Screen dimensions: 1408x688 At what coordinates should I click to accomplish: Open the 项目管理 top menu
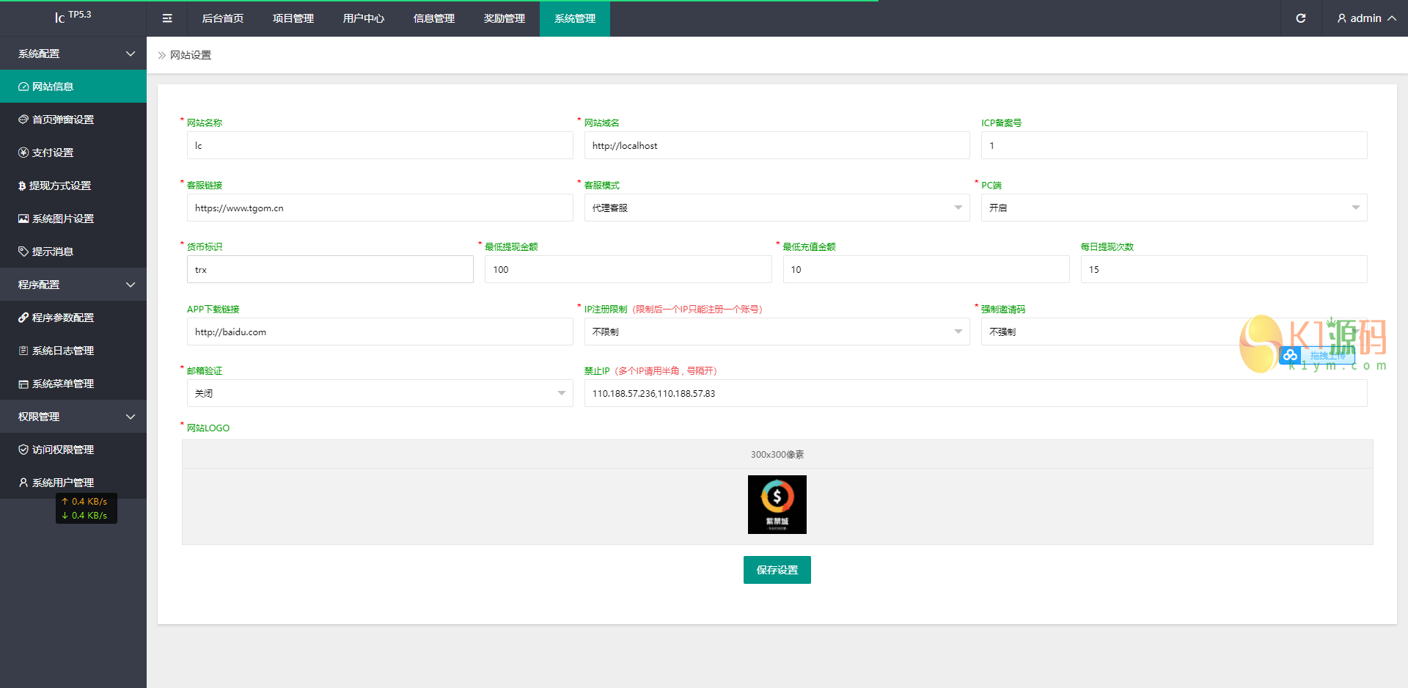pos(293,18)
